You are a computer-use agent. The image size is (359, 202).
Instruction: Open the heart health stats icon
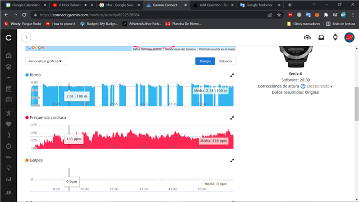(8, 124)
